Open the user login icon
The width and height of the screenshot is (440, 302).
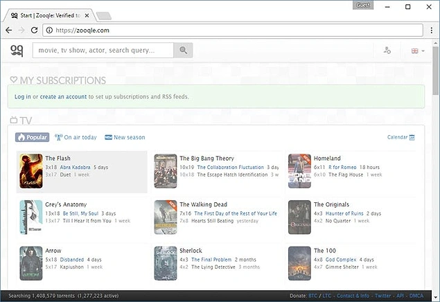point(387,51)
